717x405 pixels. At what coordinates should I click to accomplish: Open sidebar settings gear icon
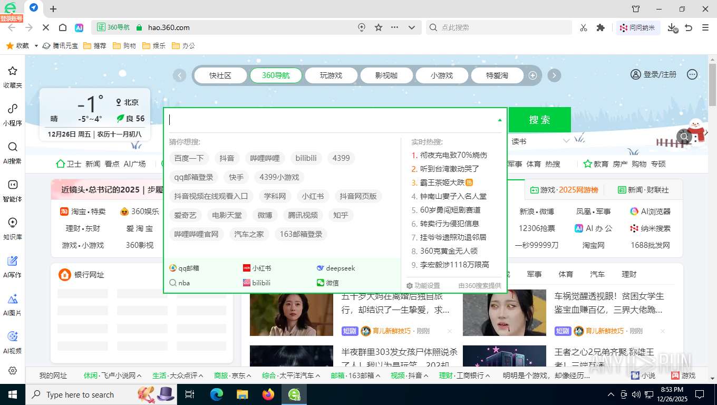pos(13,371)
